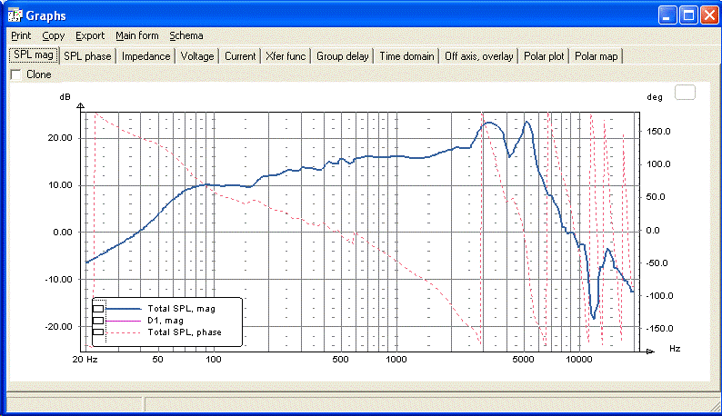This screenshot has height=416, width=722.
Task: Minimize the Graphs window
Action: pos(667,15)
